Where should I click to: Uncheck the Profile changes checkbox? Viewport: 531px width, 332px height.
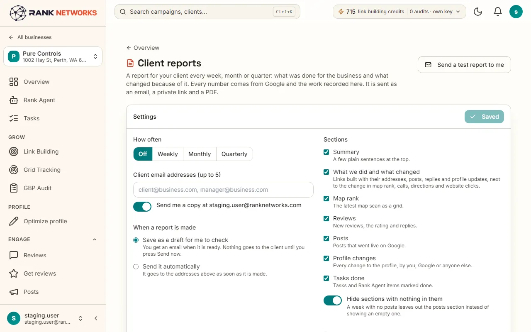pos(326,258)
